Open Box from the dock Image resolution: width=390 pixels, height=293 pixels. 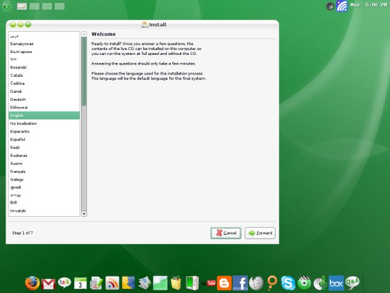click(336, 283)
